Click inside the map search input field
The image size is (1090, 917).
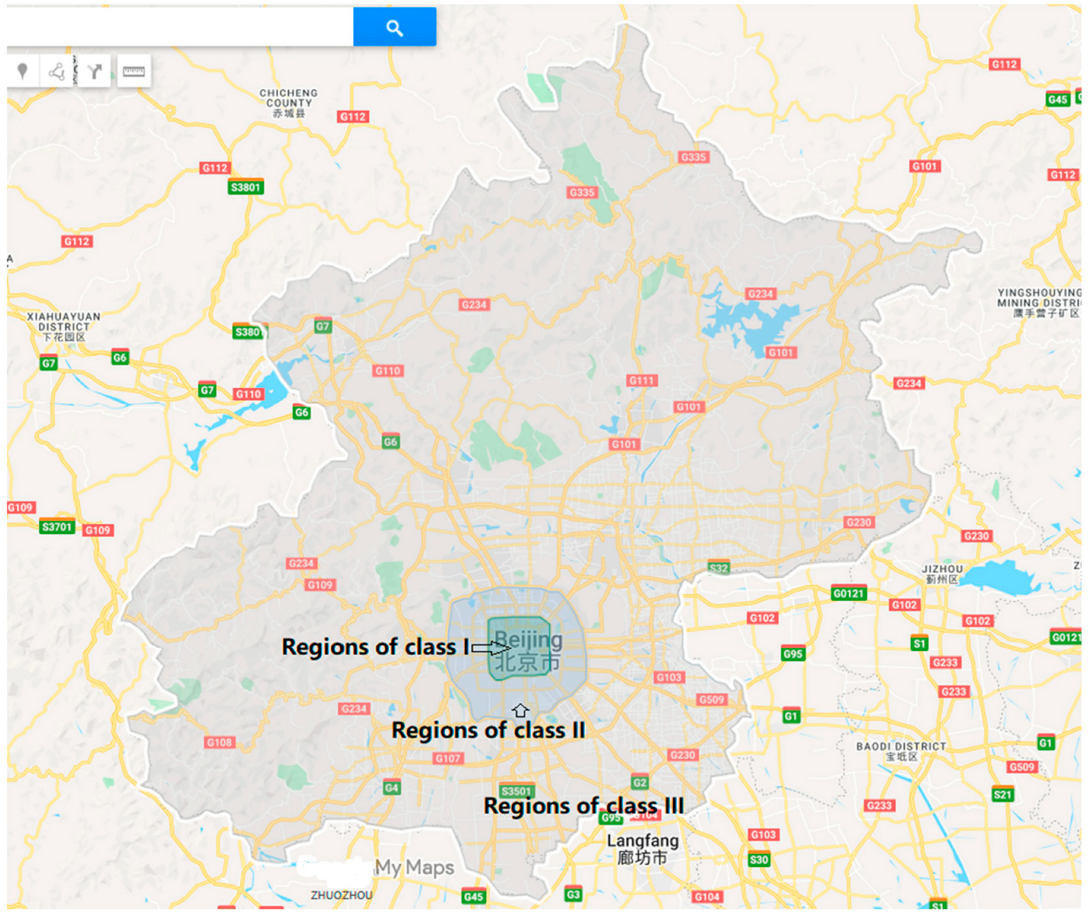180,27
